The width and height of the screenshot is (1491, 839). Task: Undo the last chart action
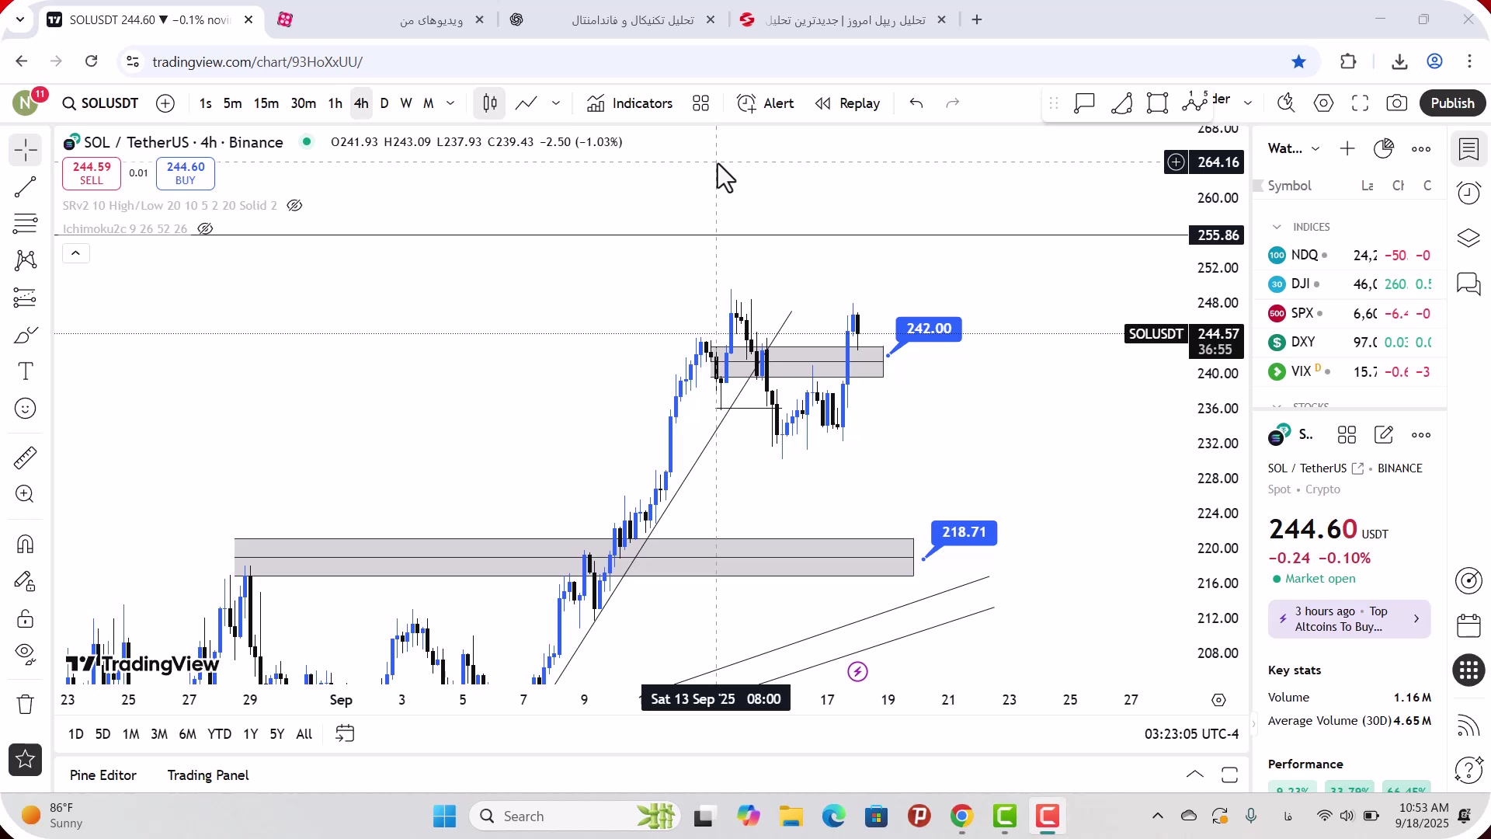pyautogui.click(x=916, y=103)
